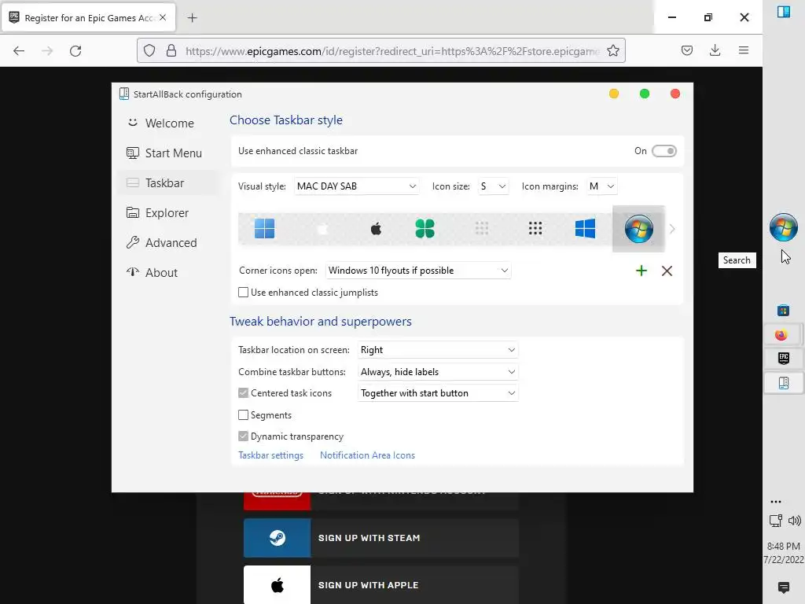
Task: Show hidden tray icons with three dots
Action: point(776,501)
